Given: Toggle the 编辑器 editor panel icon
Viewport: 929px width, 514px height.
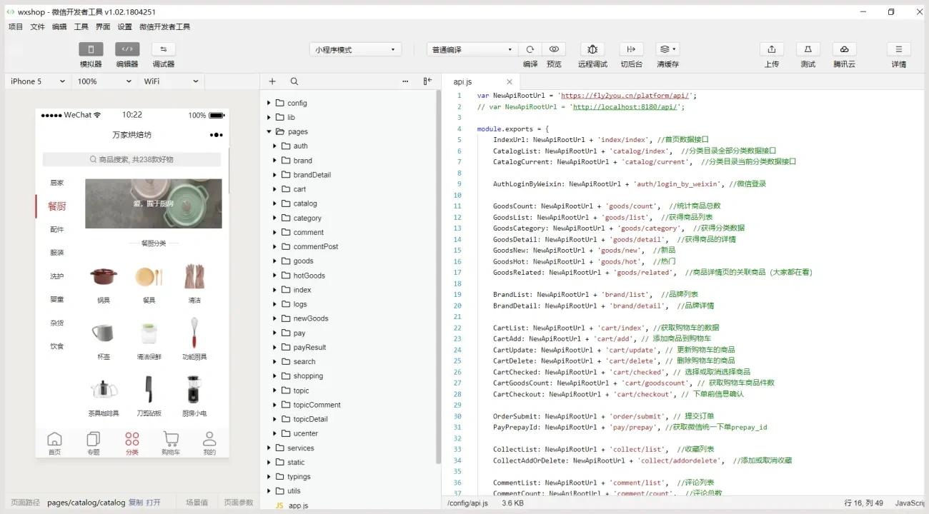Looking at the screenshot, I should [125, 49].
